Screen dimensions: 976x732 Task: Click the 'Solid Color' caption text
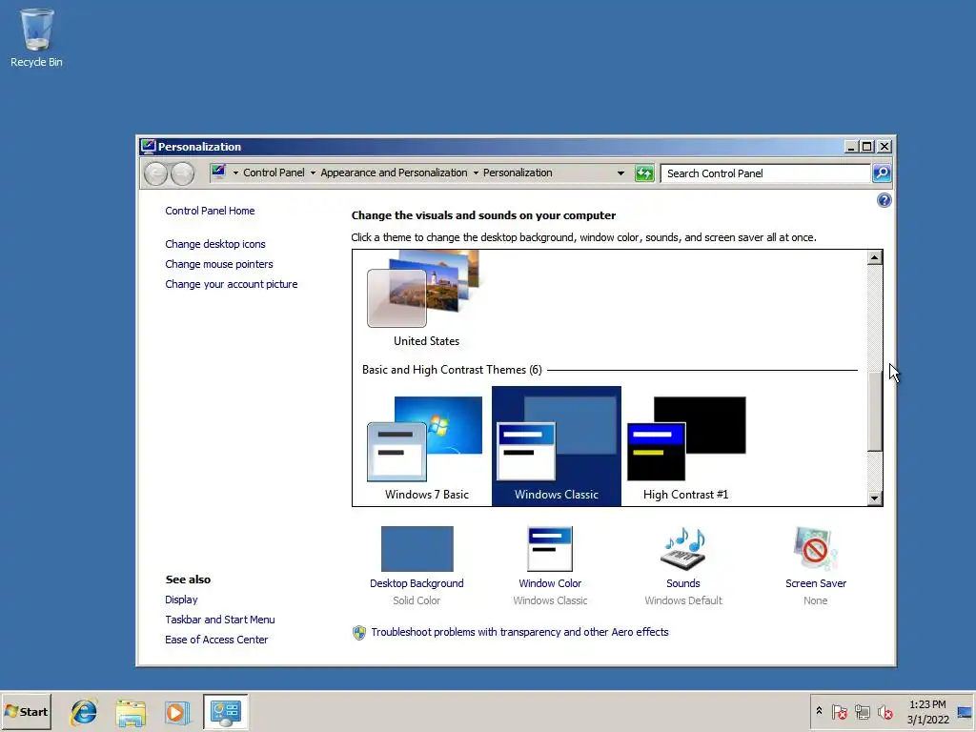click(417, 600)
